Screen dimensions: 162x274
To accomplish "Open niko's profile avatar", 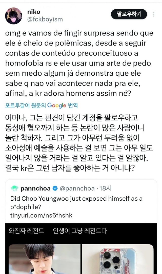I will tap(14, 16).
